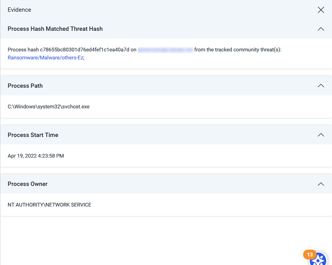Click the Apr 19, 2022 timestamp
The image size is (332, 265).
(x=36, y=156)
